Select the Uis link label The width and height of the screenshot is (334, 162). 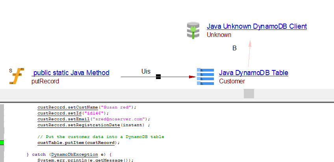pyautogui.click(x=146, y=71)
